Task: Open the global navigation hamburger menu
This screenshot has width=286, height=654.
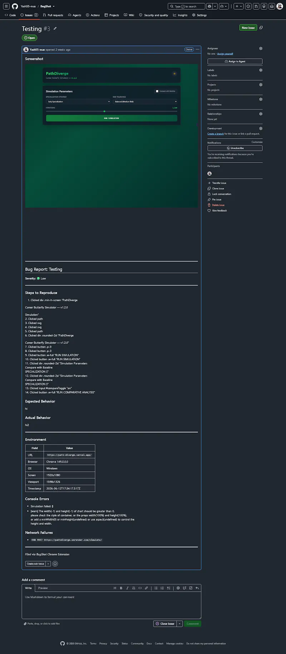Action: [6, 6]
